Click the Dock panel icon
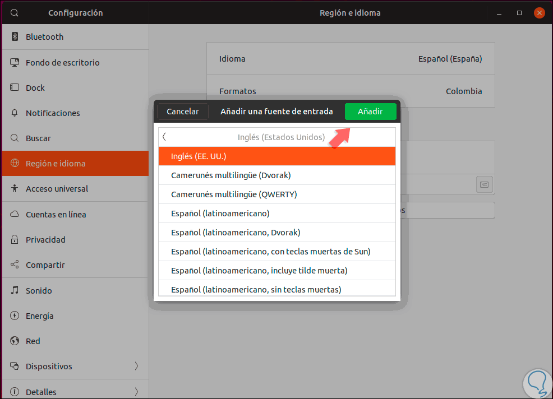The height and width of the screenshot is (399, 553). click(x=15, y=87)
